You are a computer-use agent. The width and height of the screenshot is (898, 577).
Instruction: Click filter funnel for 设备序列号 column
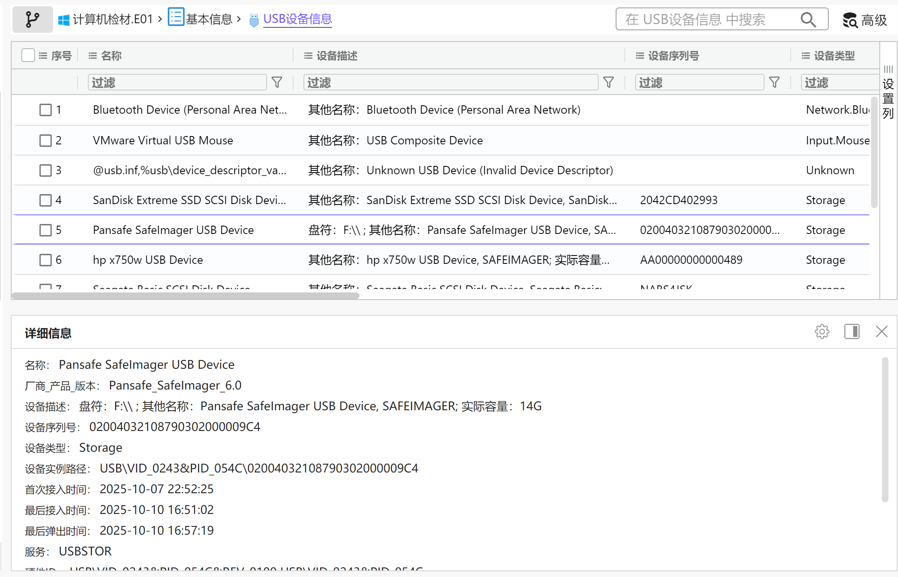click(774, 82)
